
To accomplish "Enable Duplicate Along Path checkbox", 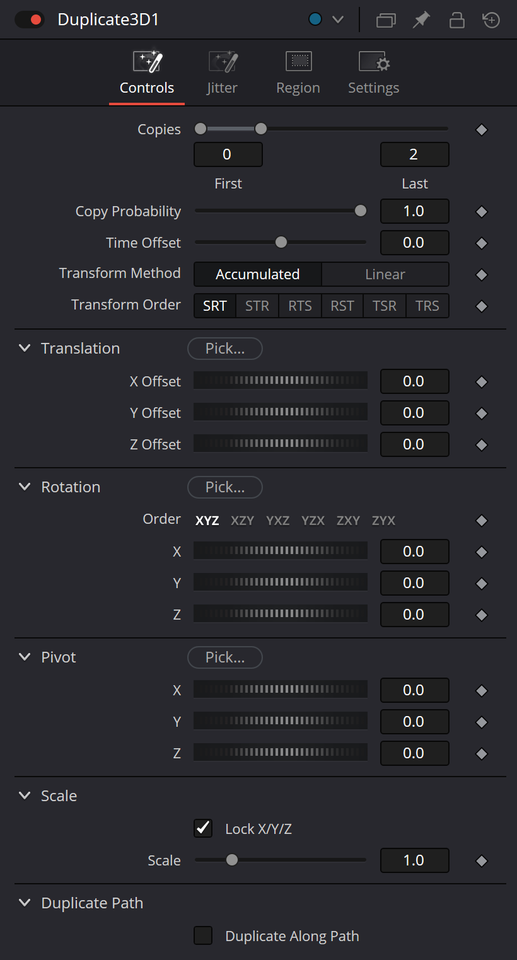I will click(203, 935).
